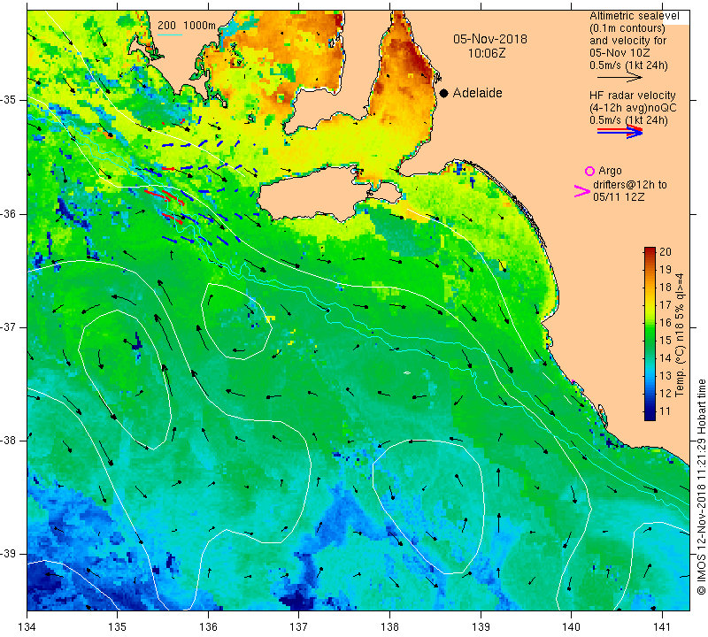Click the '(4-12h avg)noQC' legend text

tap(633, 108)
